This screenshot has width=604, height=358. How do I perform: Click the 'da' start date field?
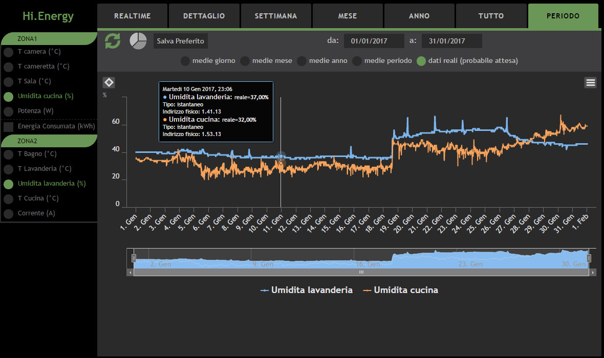coord(374,41)
